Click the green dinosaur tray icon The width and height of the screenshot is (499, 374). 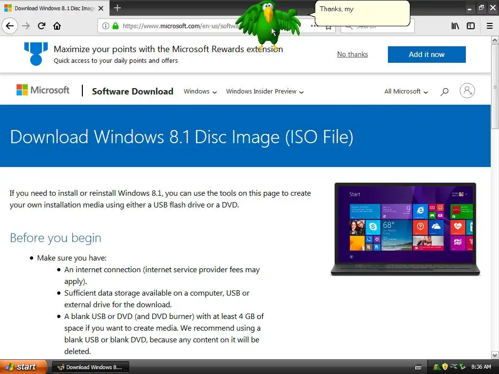(437, 367)
